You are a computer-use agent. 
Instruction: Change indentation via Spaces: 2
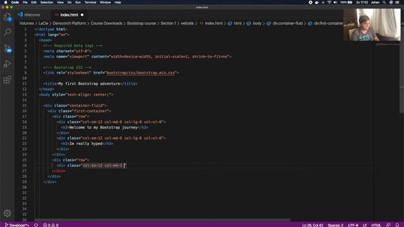click(x=335, y=225)
